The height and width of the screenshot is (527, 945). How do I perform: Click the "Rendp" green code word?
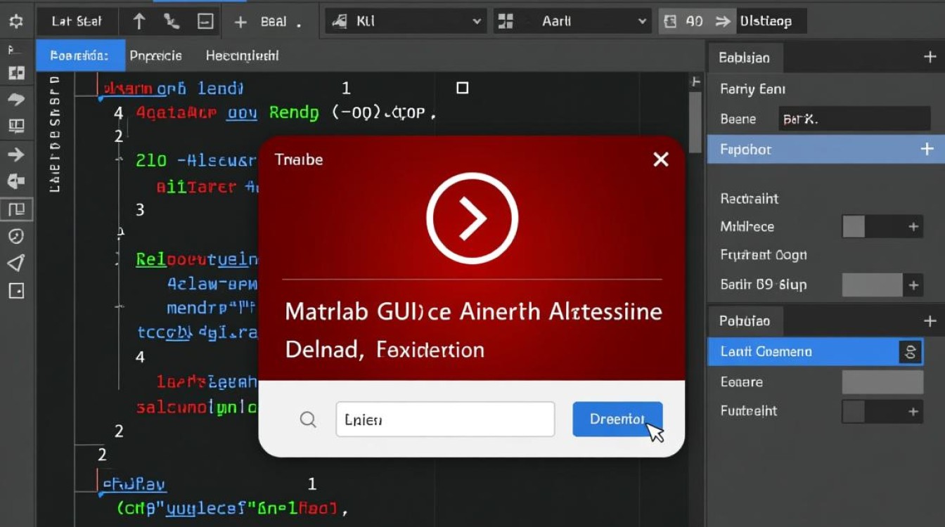tap(294, 112)
